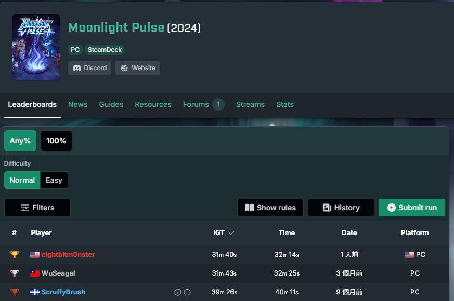Open ScruffyBrush's player profile
The height and width of the screenshot is (301, 454).
coord(63,292)
